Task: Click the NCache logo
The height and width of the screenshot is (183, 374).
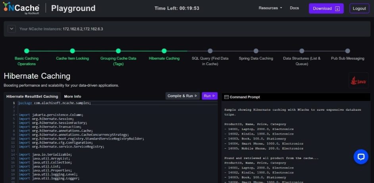Action: [x=21, y=8]
